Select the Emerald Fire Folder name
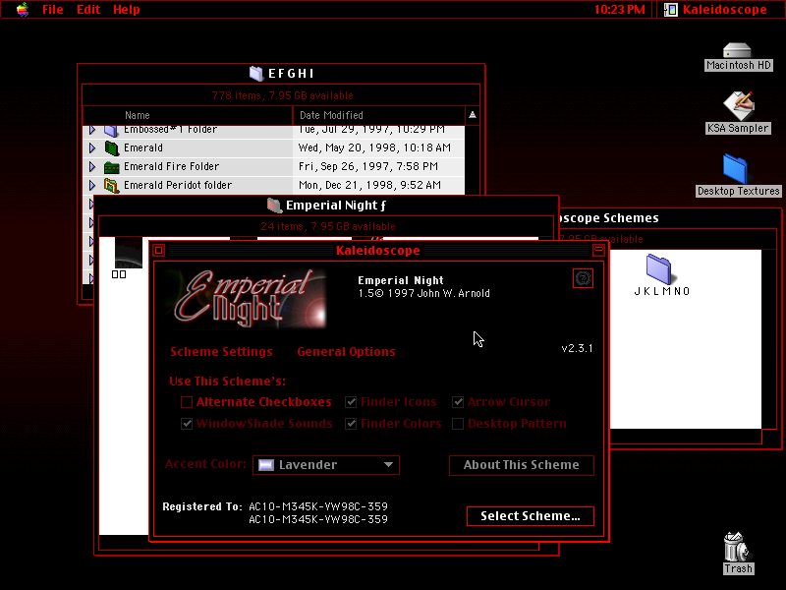Viewport: 786px width, 590px height. coord(171,166)
